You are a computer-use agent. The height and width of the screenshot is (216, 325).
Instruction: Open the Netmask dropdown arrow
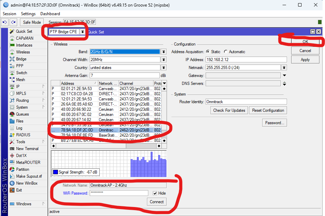tap(284, 68)
